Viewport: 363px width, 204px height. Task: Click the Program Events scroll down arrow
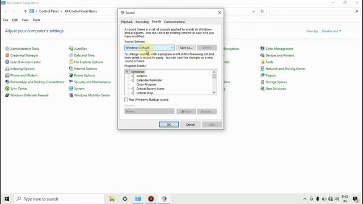pyautogui.click(x=214, y=92)
